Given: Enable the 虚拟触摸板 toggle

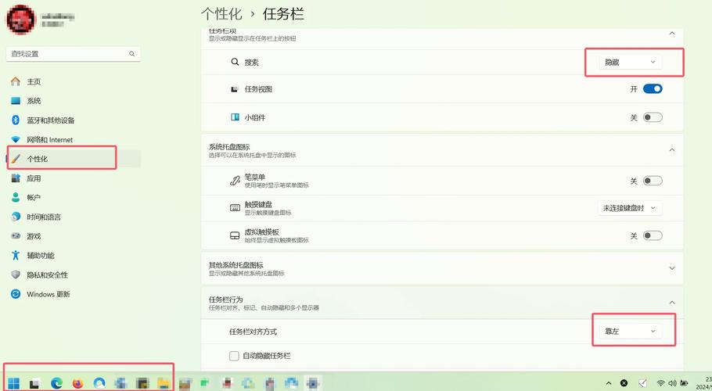Looking at the screenshot, I should 653,235.
